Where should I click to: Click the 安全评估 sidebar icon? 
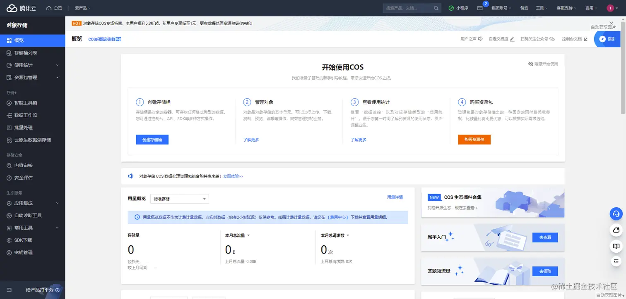10,178
